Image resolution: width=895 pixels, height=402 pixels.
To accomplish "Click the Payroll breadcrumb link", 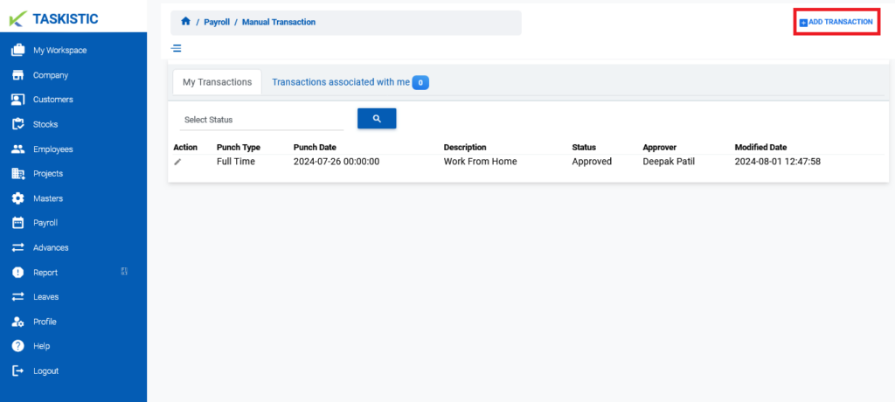I will [x=217, y=22].
